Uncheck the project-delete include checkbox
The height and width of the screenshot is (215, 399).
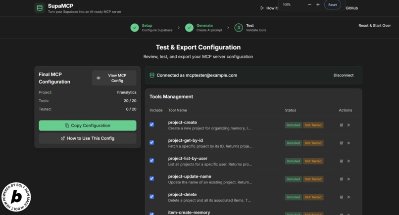tap(151, 197)
